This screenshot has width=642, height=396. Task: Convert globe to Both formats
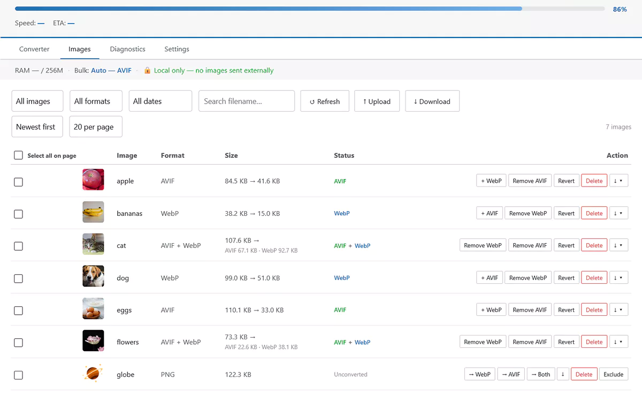540,374
